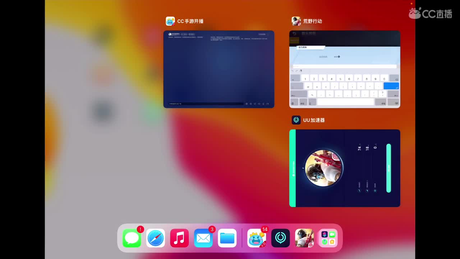460x259 pixels.
Task: Open the WiFi info disclosure control
Action: [339, 56]
